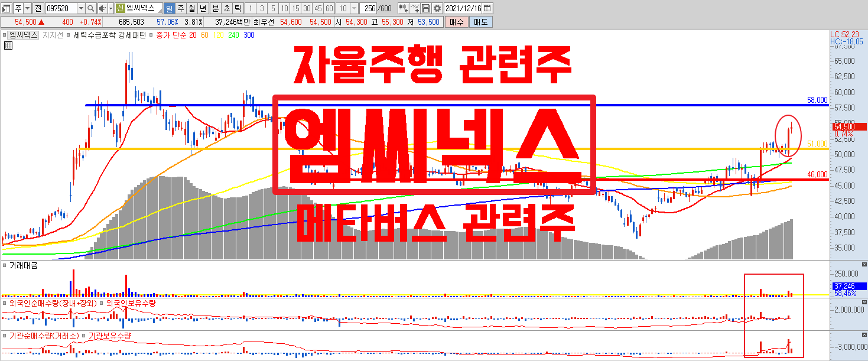
Task: Select the 초 second period tab
Action: click(226, 8)
